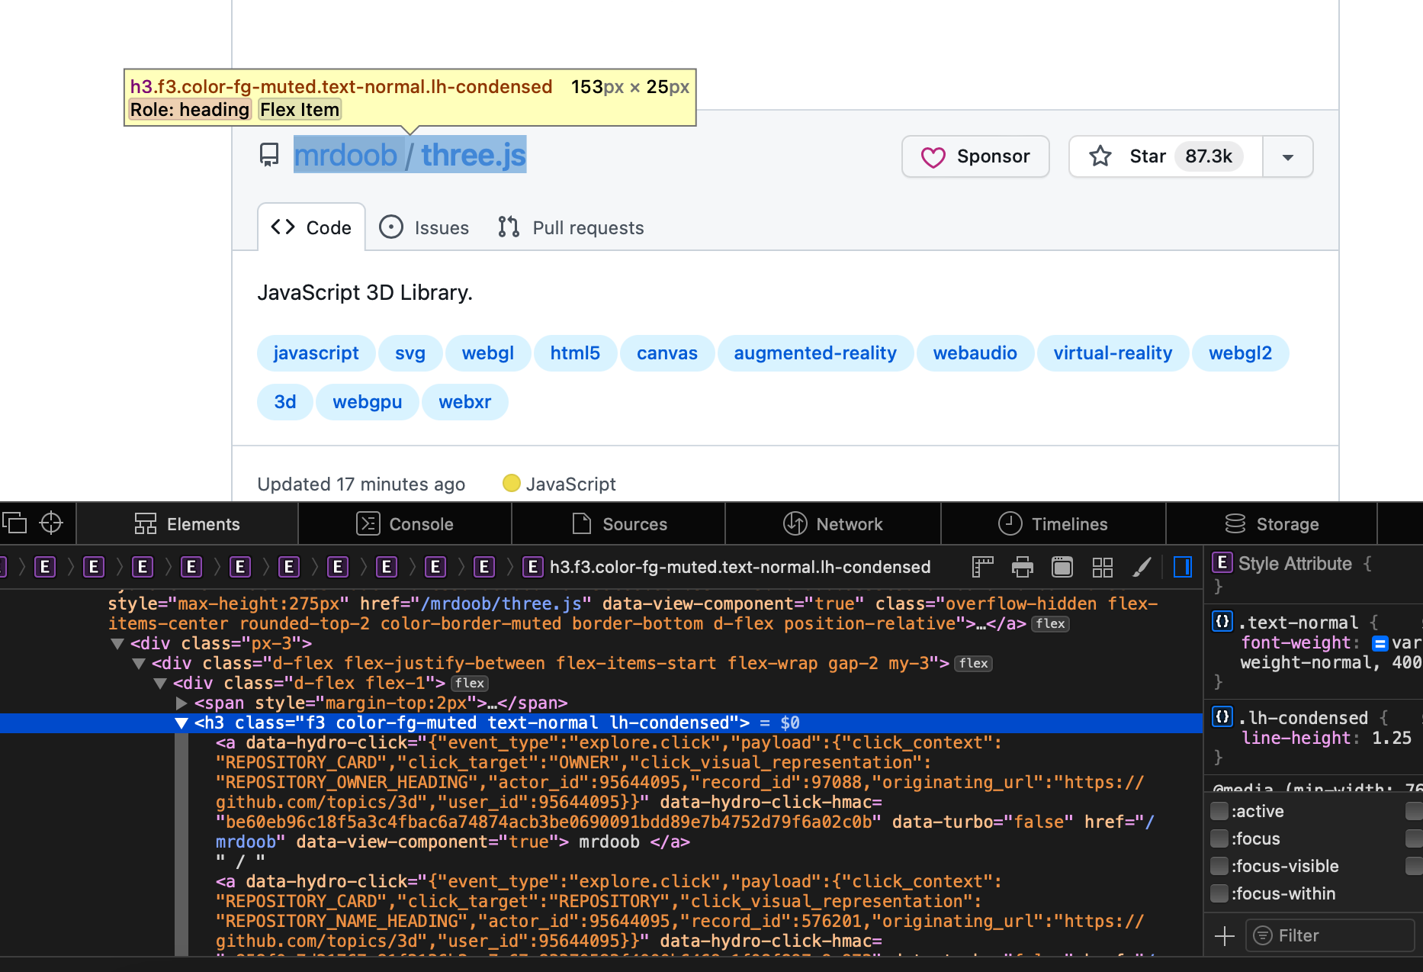Click the star icon on the Star button
Viewport: 1423px width, 972px height.
(1100, 156)
